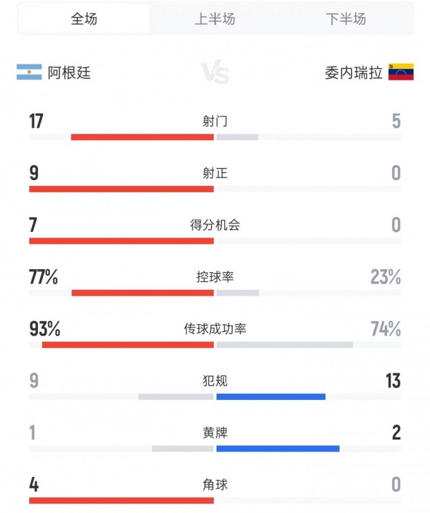Open the 委内瑞拉 team name

point(354,73)
